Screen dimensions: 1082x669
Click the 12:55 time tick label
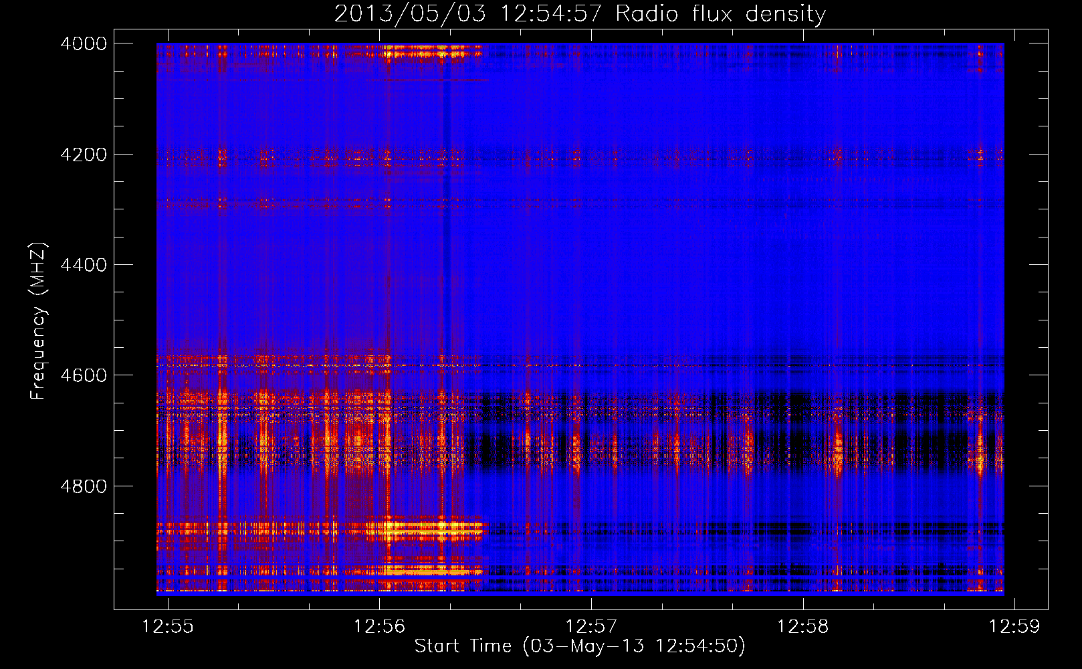coord(168,626)
